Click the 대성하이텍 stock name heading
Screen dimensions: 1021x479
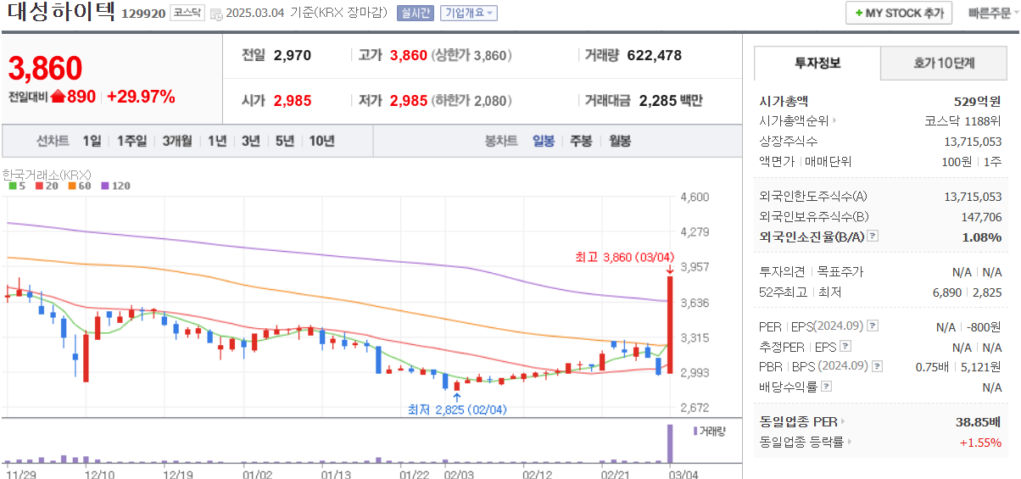[59, 14]
